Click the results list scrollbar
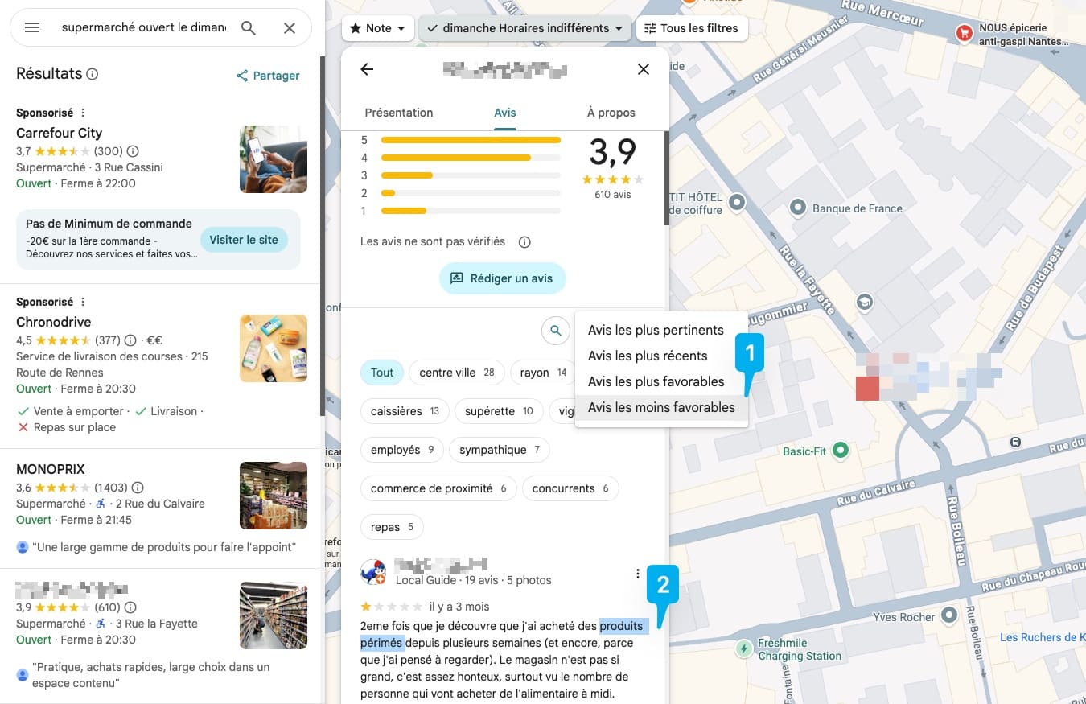The width and height of the screenshot is (1086, 704). (322, 236)
